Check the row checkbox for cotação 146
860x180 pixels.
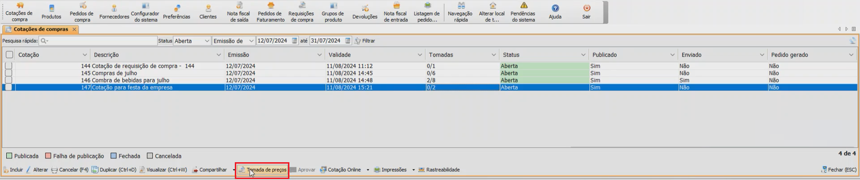point(9,80)
